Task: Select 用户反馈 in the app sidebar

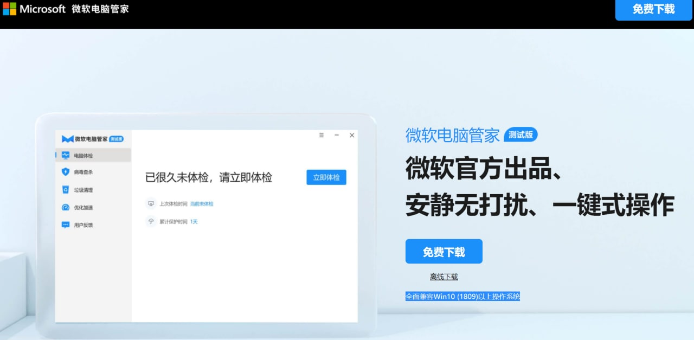Action: coord(93,224)
